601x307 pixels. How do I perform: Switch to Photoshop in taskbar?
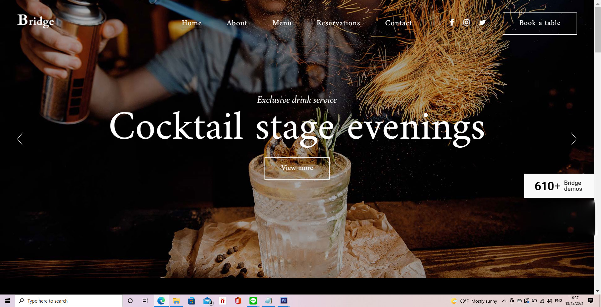point(284,301)
